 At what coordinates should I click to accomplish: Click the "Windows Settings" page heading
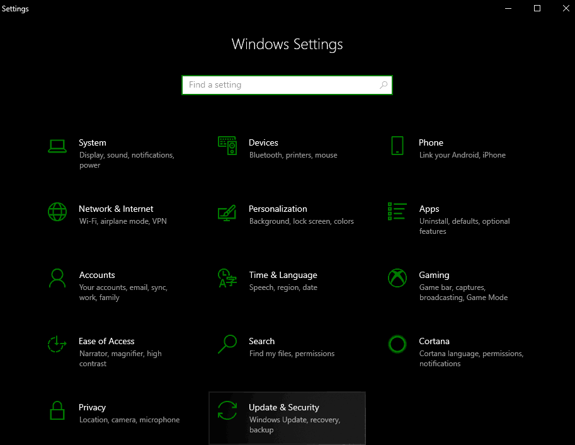pyautogui.click(x=287, y=44)
